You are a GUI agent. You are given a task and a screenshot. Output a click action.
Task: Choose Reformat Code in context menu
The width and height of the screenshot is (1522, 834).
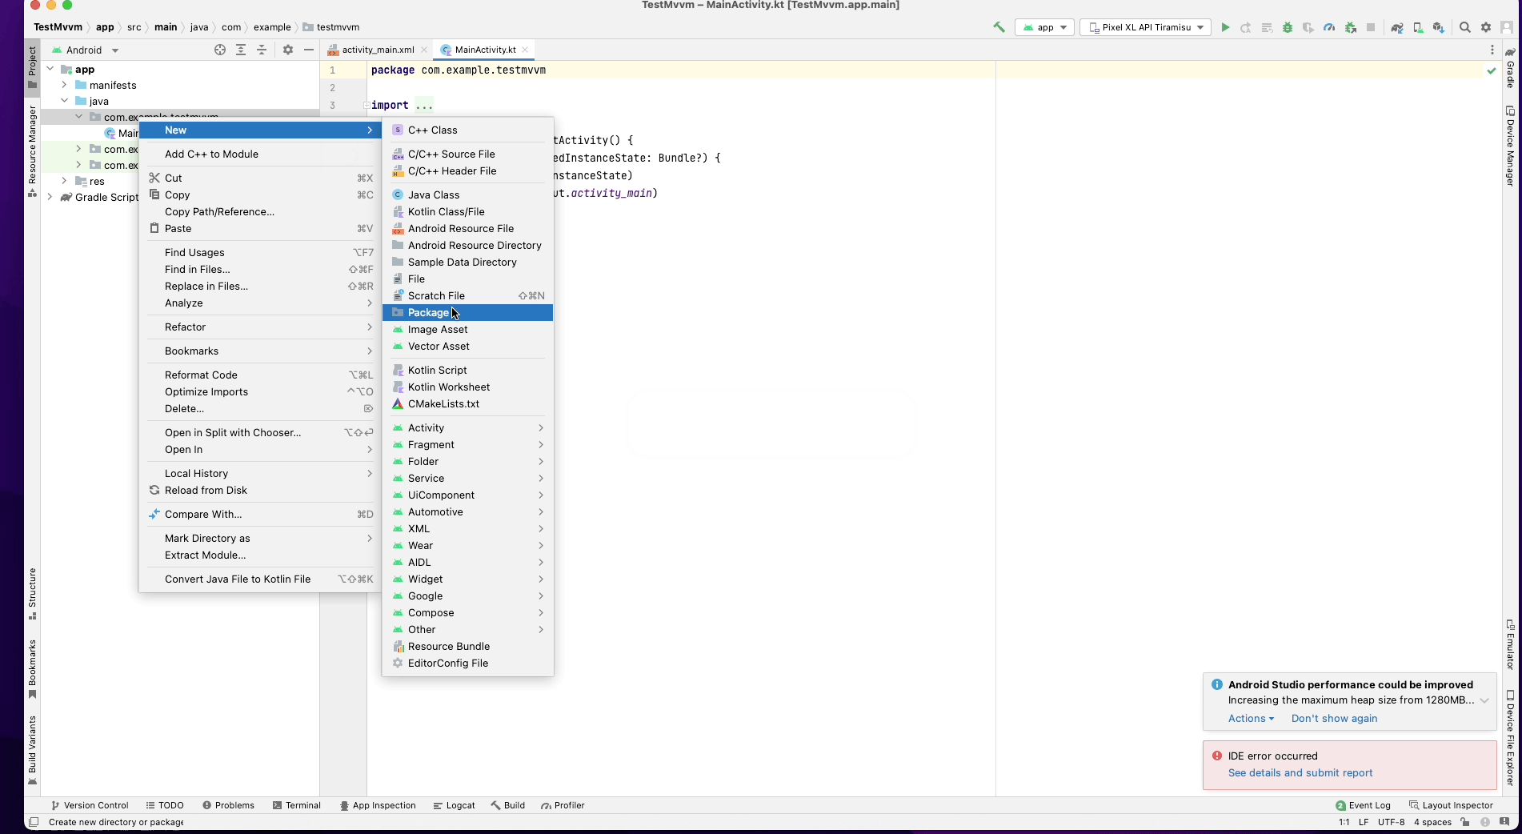pyautogui.click(x=260, y=375)
